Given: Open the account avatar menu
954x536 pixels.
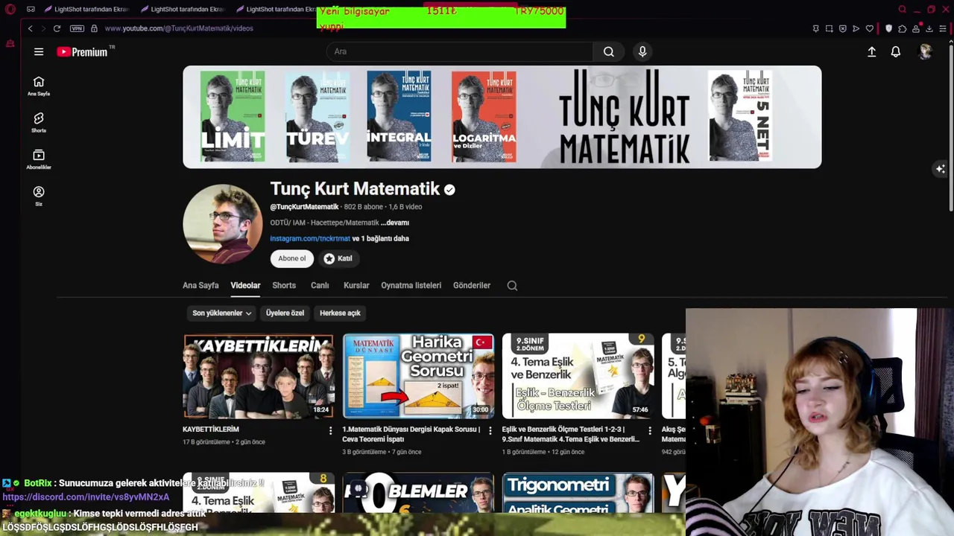Looking at the screenshot, I should [925, 51].
